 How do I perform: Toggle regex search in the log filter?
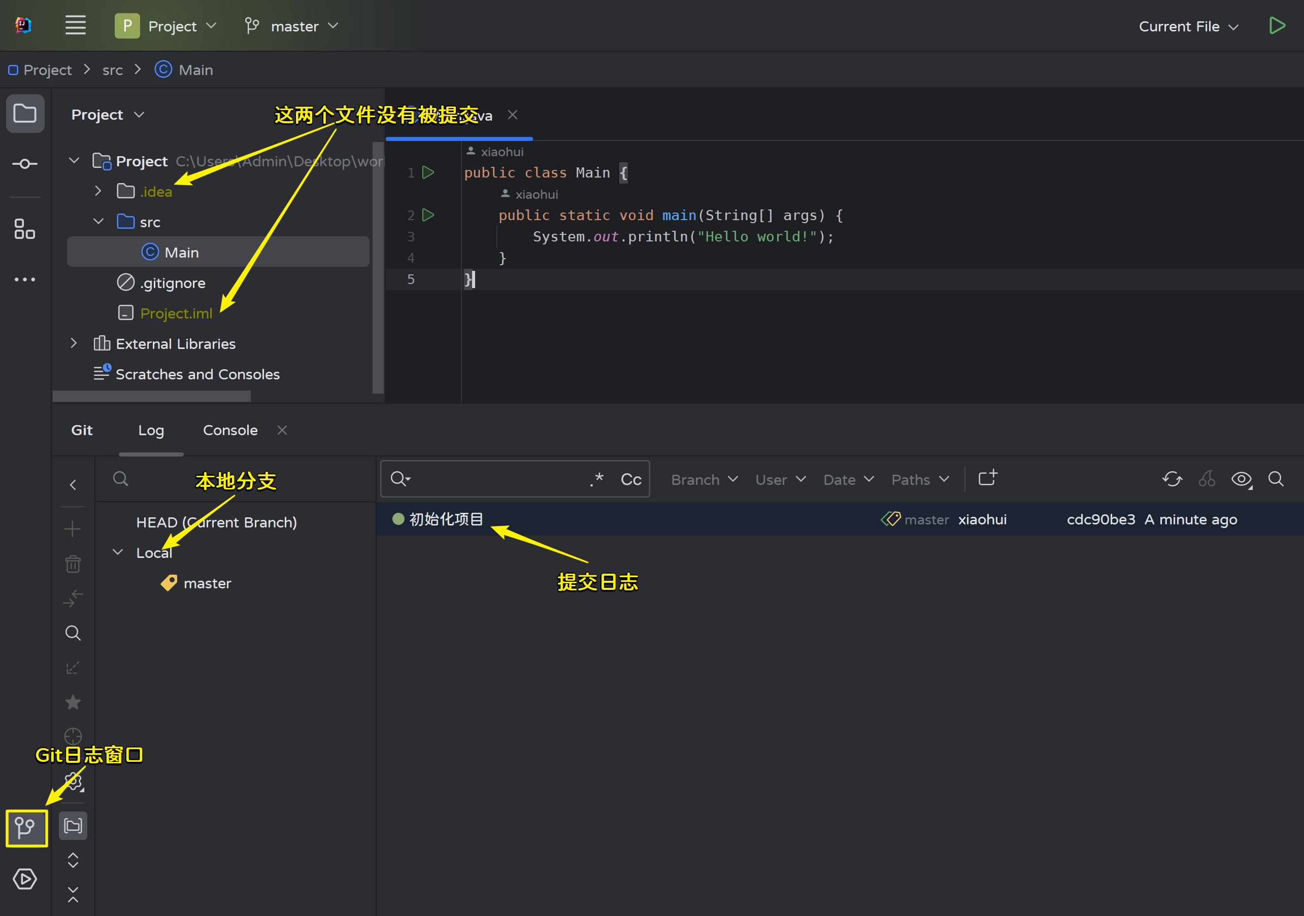coord(596,480)
